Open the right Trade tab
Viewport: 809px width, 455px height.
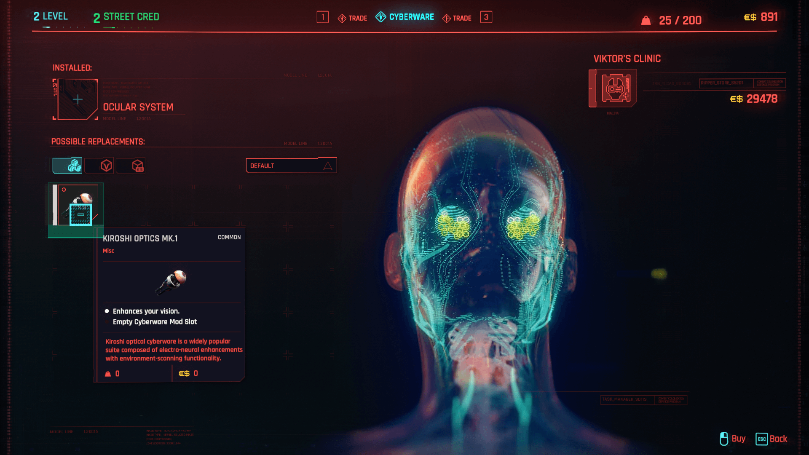click(x=457, y=18)
